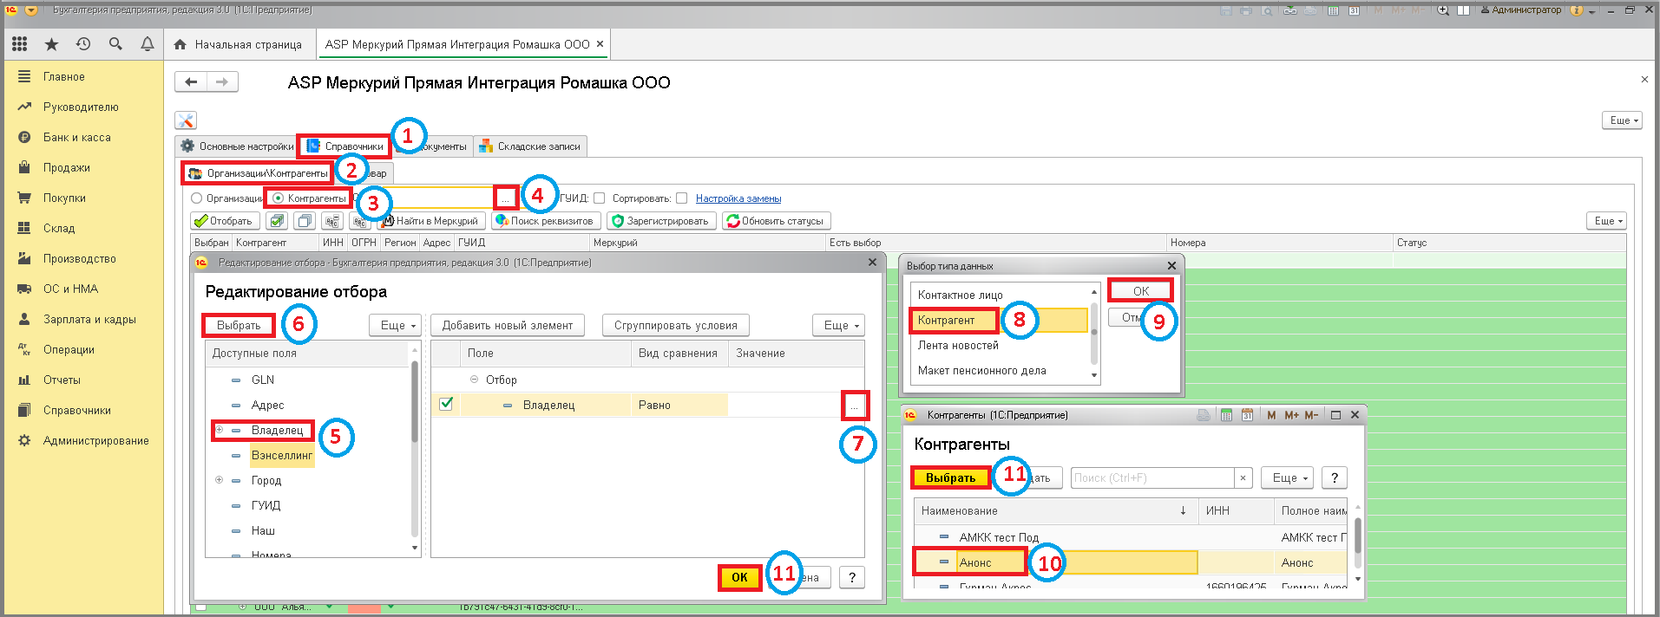Click the check-all icon next to Отобрать
Screen dimensions: 1660x617
click(277, 221)
